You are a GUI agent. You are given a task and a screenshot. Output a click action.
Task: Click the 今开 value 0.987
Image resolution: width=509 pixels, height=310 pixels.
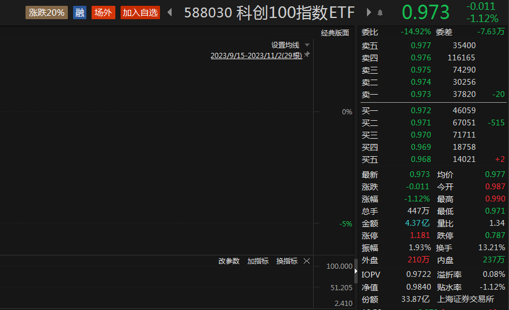coord(495,187)
